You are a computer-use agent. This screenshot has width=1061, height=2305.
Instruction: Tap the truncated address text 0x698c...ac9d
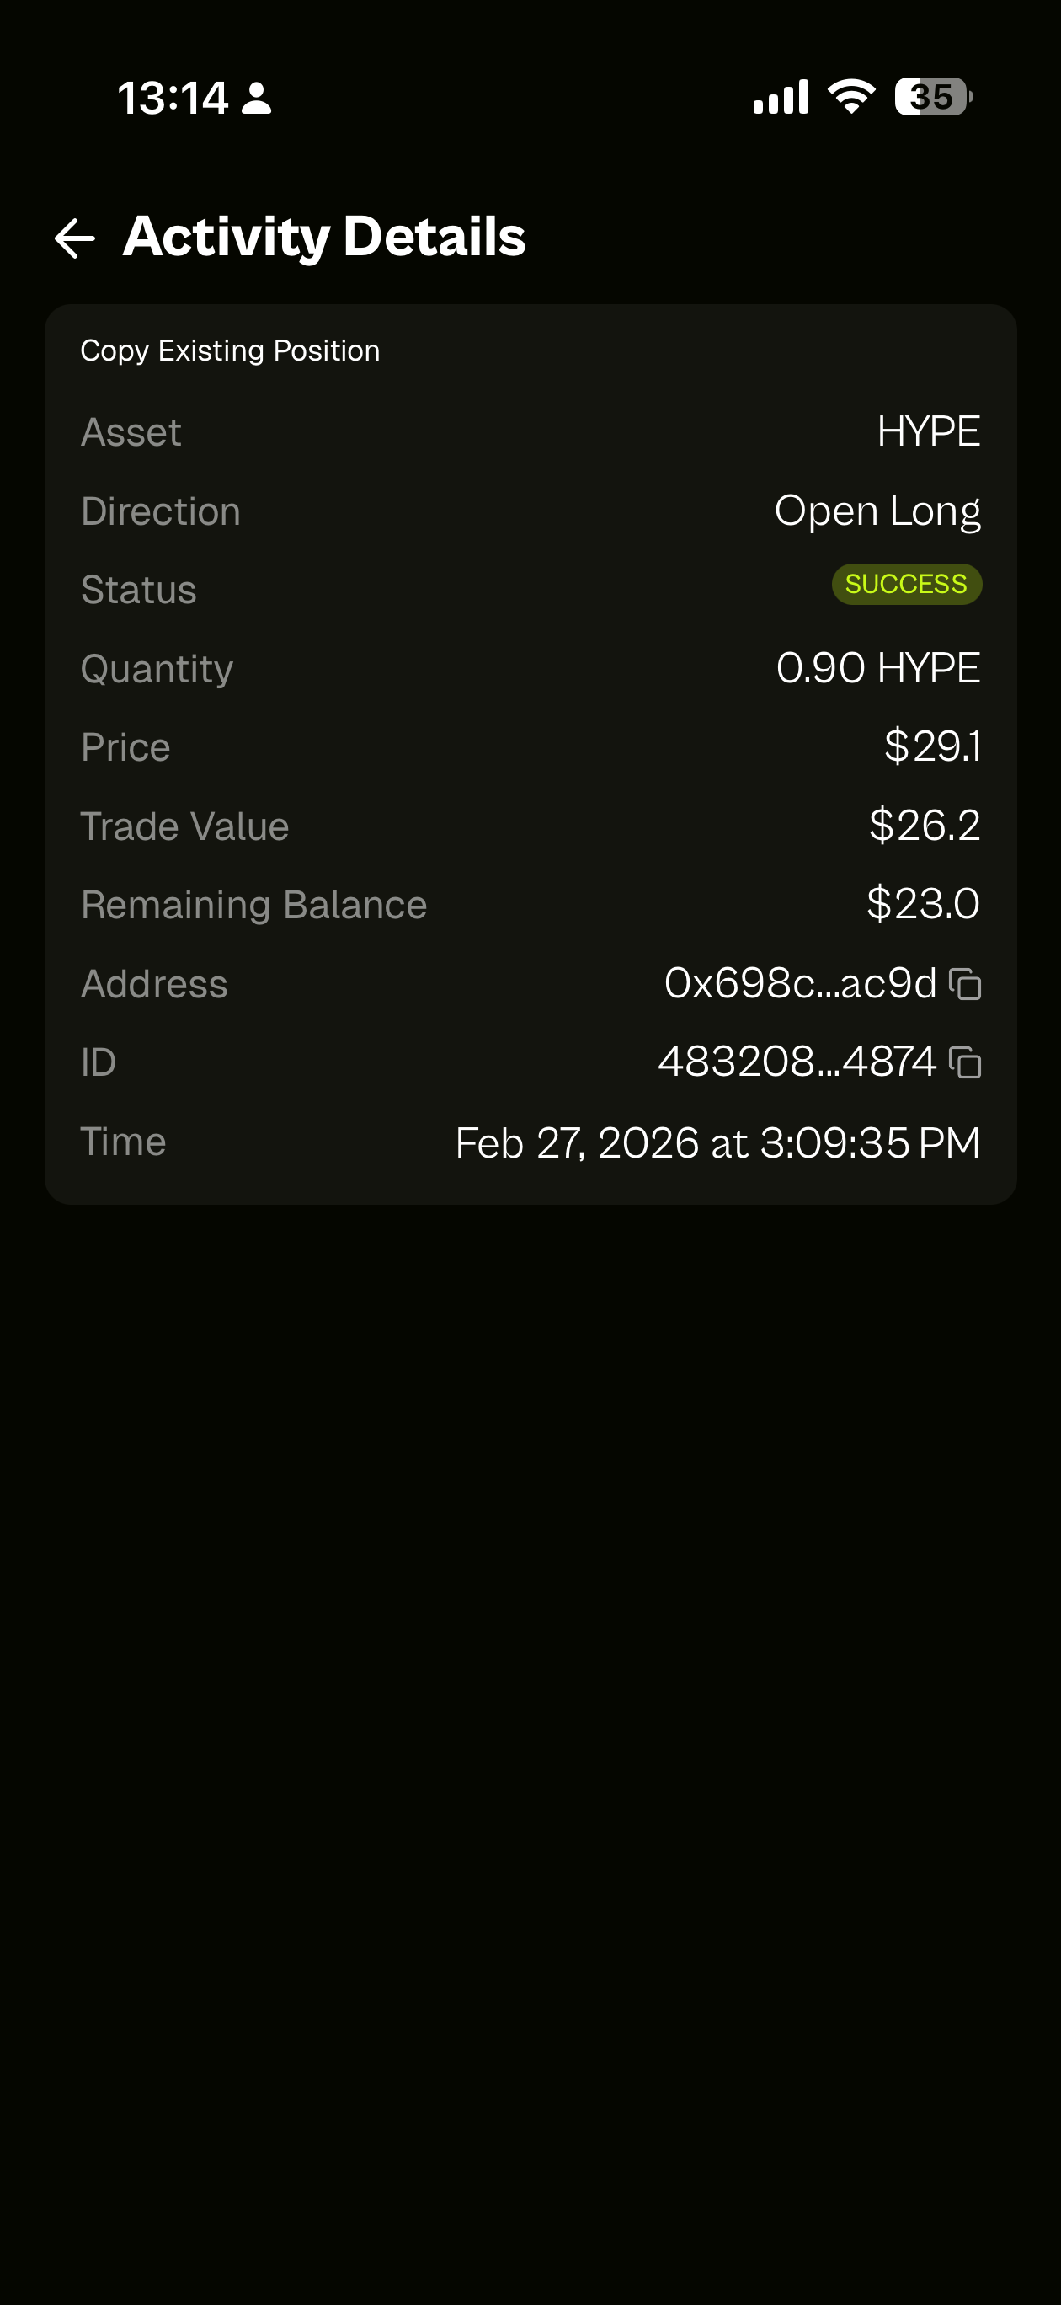pyautogui.click(x=800, y=983)
